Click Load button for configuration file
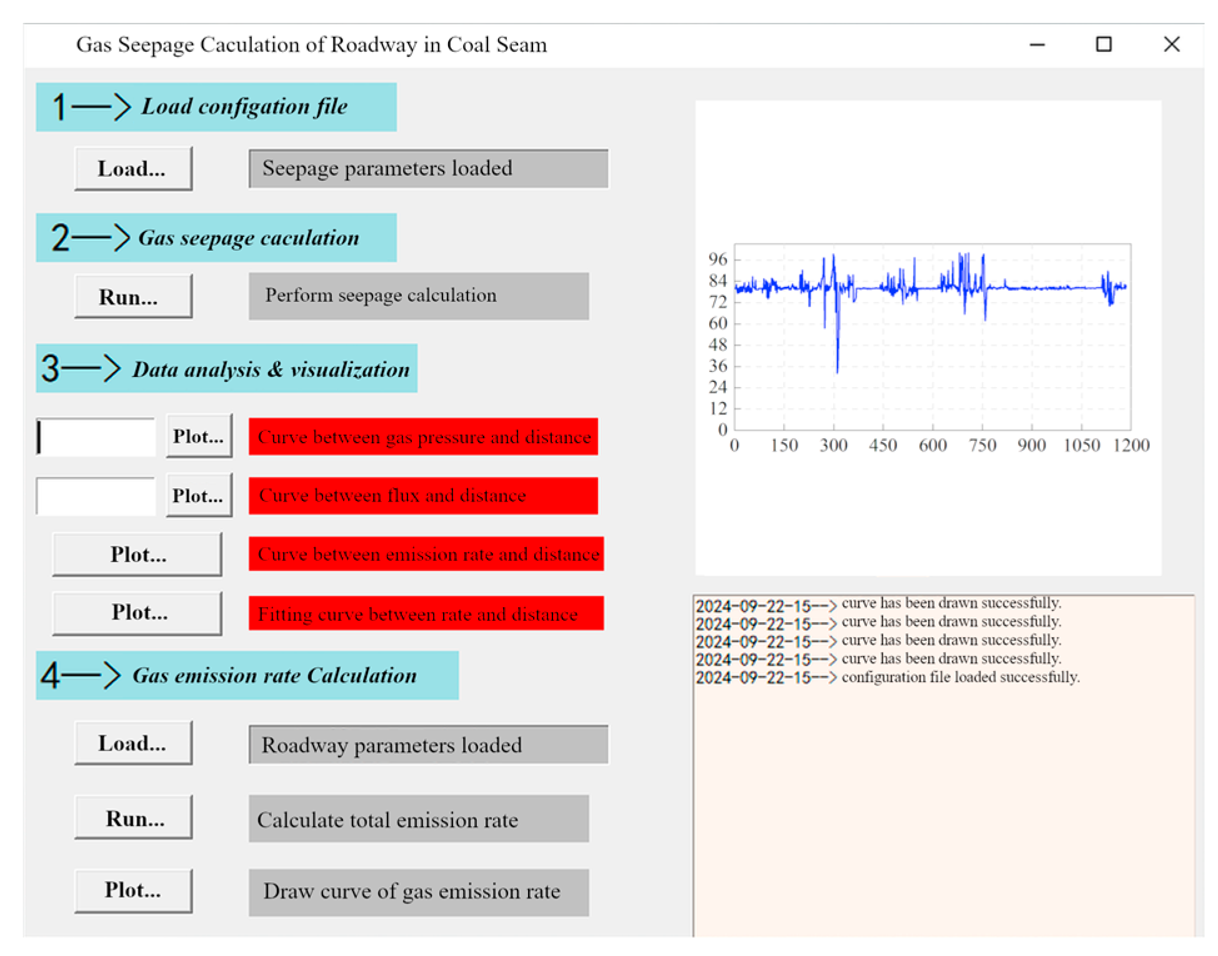Viewport: 1218px width, 956px height. pyautogui.click(x=132, y=168)
